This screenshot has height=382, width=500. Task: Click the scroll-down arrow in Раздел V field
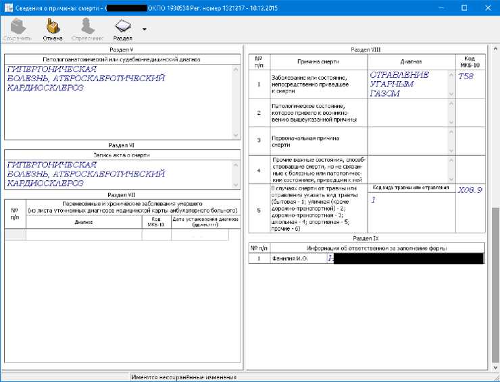[236, 135]
